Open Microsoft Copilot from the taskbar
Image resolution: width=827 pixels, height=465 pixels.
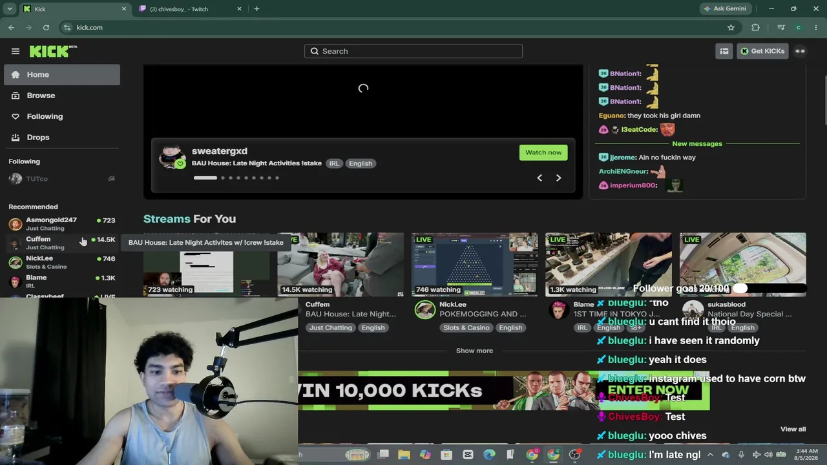click(x=425, y=455)
